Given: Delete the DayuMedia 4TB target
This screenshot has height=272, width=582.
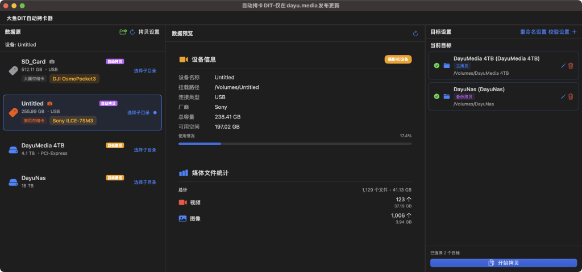Looking at the screenshot, I should tap(571, 66).
